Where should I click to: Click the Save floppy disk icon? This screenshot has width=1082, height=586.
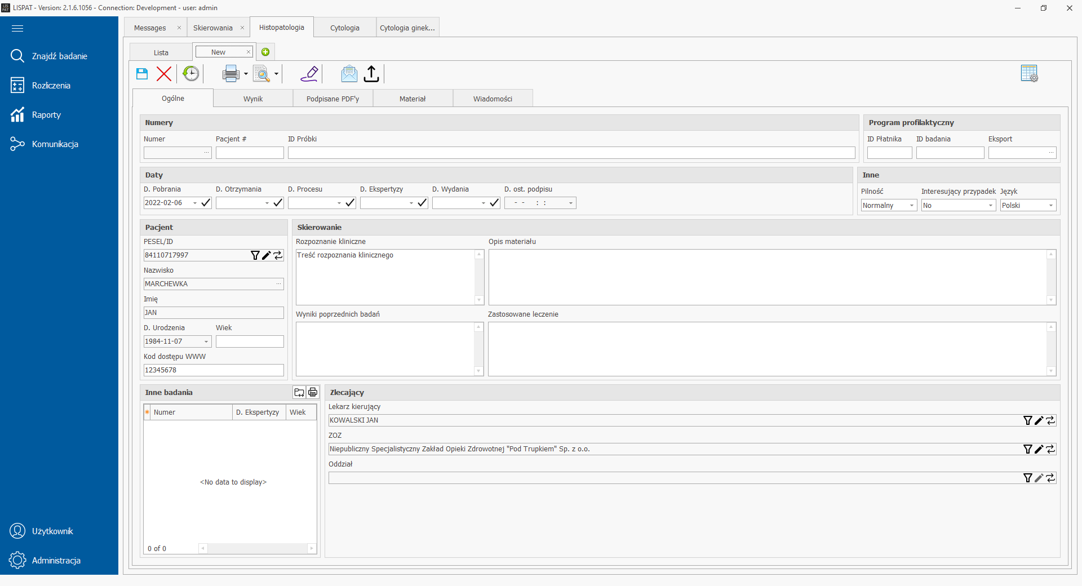click(142, 74)
